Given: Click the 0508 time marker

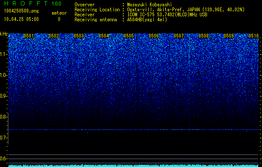Looking at the screenshot, I should tap(204, 36).
